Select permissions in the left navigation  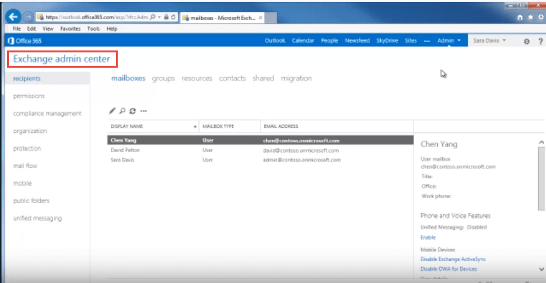pos(29,96)
